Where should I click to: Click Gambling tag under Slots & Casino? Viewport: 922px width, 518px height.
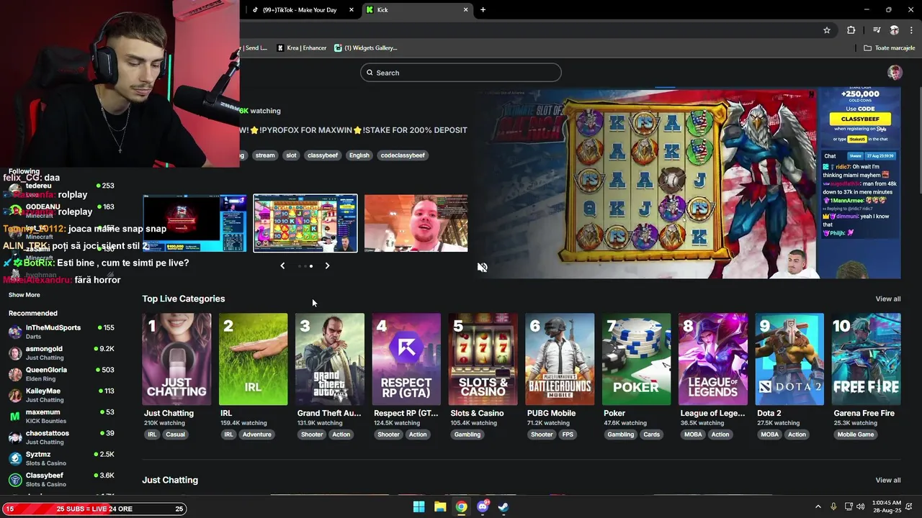click(x=467, y=435)
